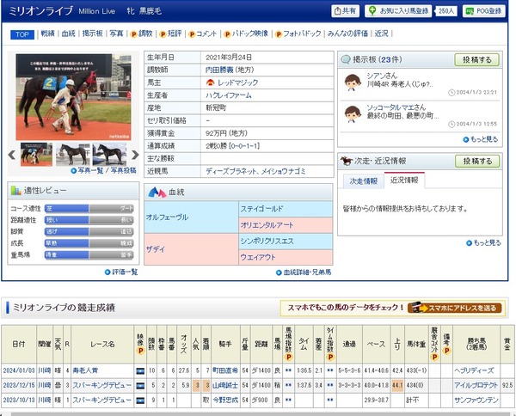516x416 pixels.
Task: Open the 寿老人賞 race
Action: pyautogui.click(x=85, y=370)
